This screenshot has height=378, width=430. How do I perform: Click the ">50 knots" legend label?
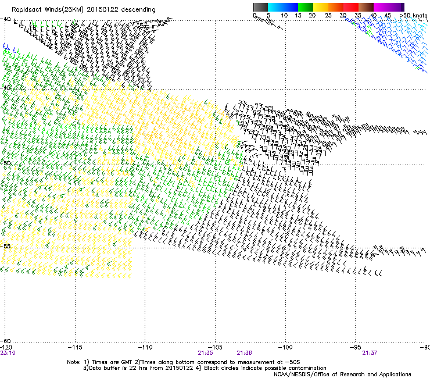point(414,16)
